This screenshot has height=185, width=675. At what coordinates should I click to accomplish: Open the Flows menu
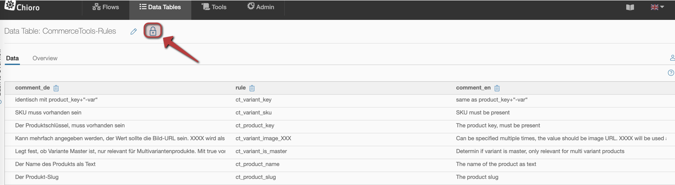tap(106, 7)
